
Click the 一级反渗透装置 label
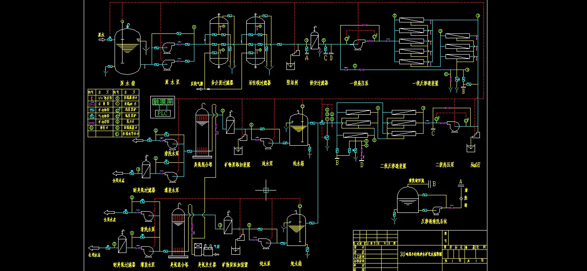(x=425, y=82)
